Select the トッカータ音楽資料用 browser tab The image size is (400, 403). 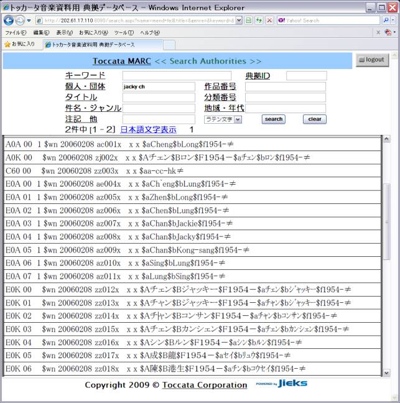[x=103, y=45]
